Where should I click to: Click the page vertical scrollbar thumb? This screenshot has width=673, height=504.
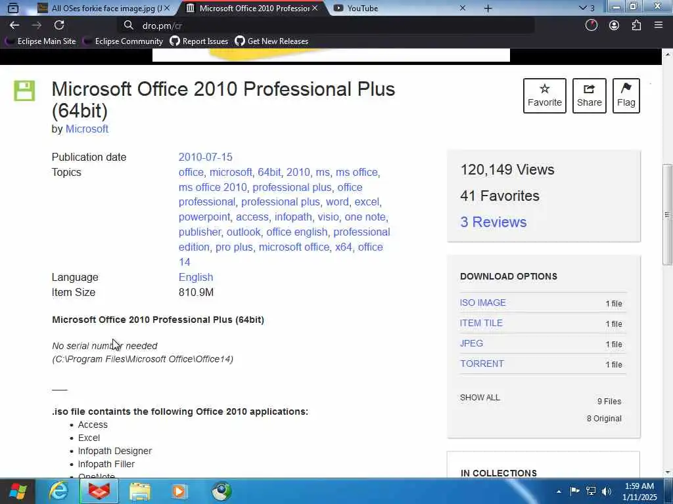point(668,215)
